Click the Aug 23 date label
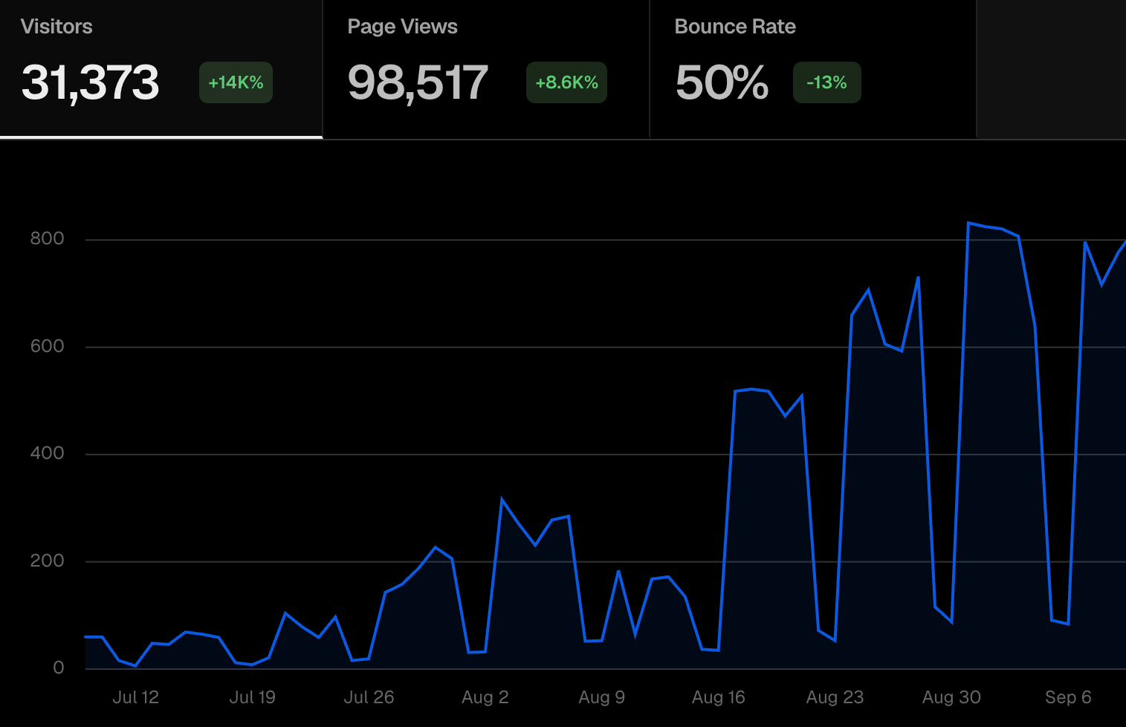This screenshot has height=727, width=1126. click(835, 697)
